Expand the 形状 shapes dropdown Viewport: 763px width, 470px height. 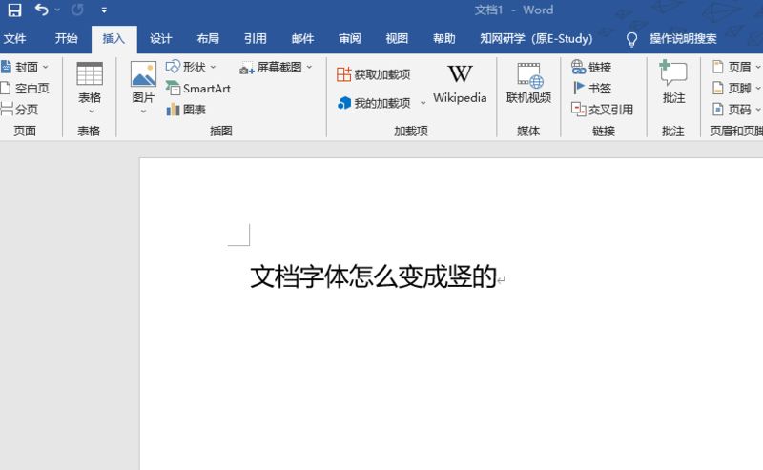tap(213, 68)
